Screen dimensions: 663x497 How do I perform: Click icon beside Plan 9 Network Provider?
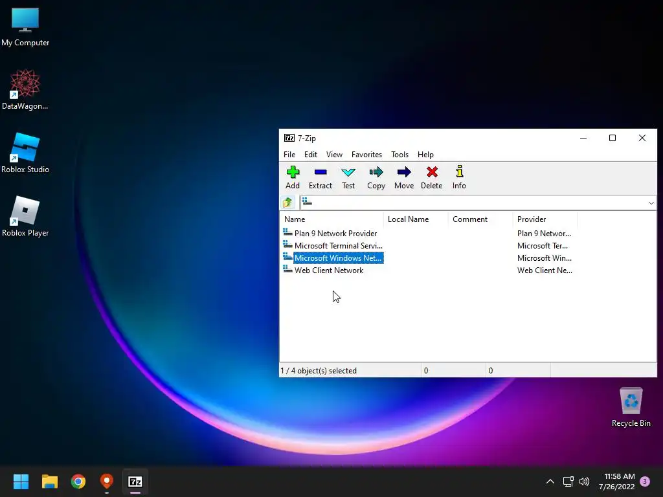[x=287, y=232]
